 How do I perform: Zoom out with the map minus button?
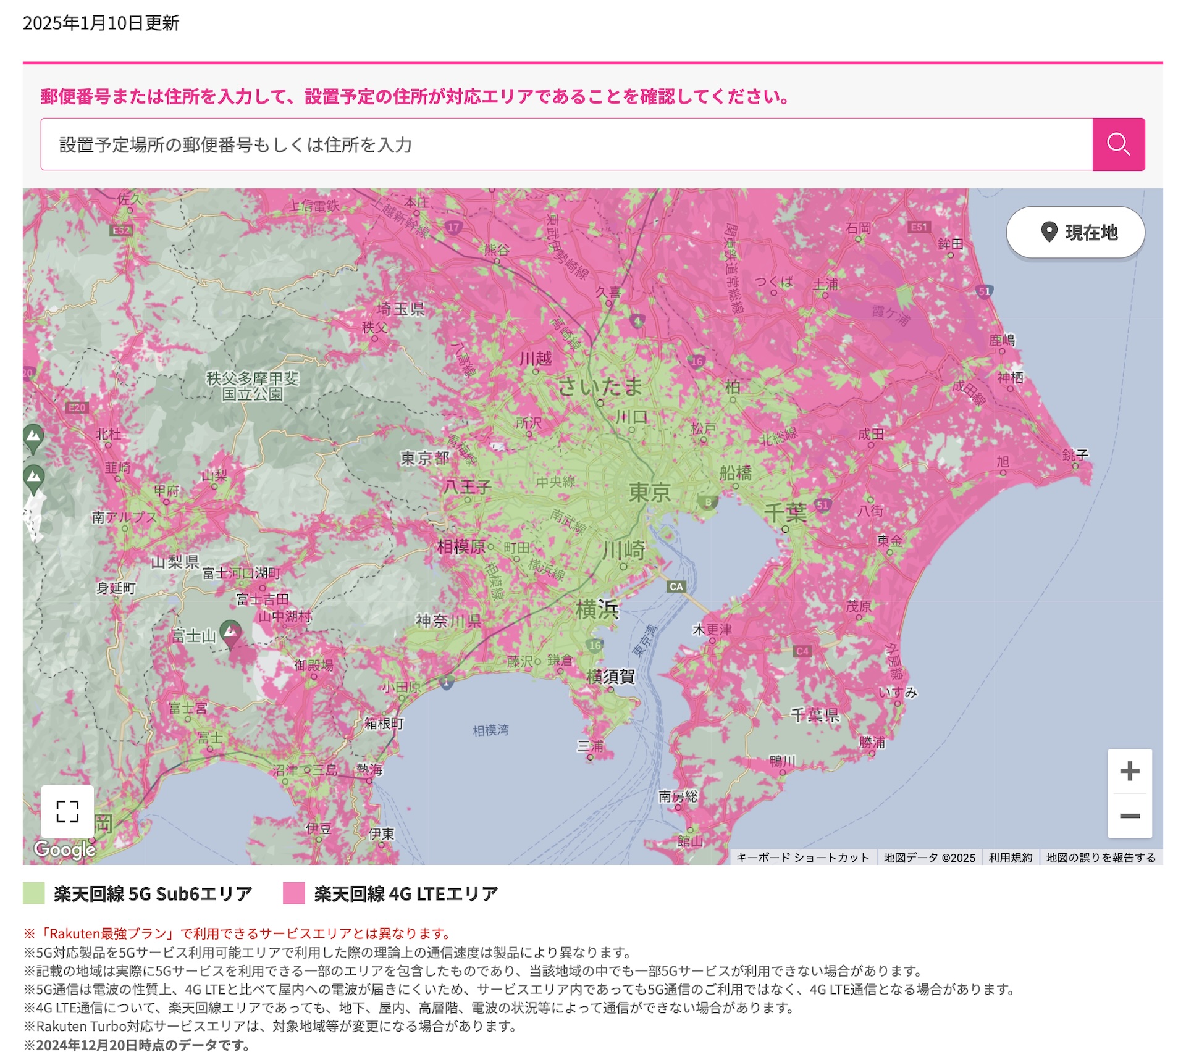[1129, 816]
